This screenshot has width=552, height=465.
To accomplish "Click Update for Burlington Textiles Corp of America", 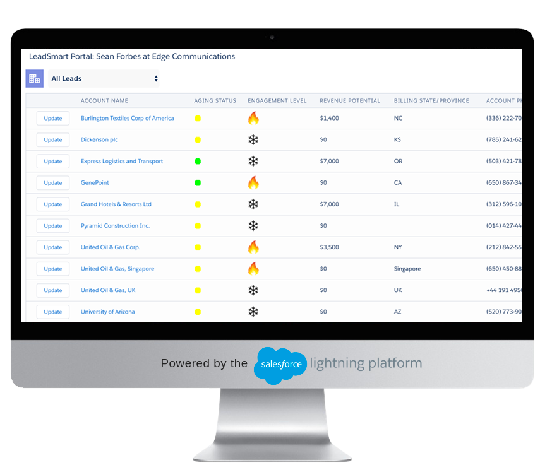I will (x=53, y=118).
